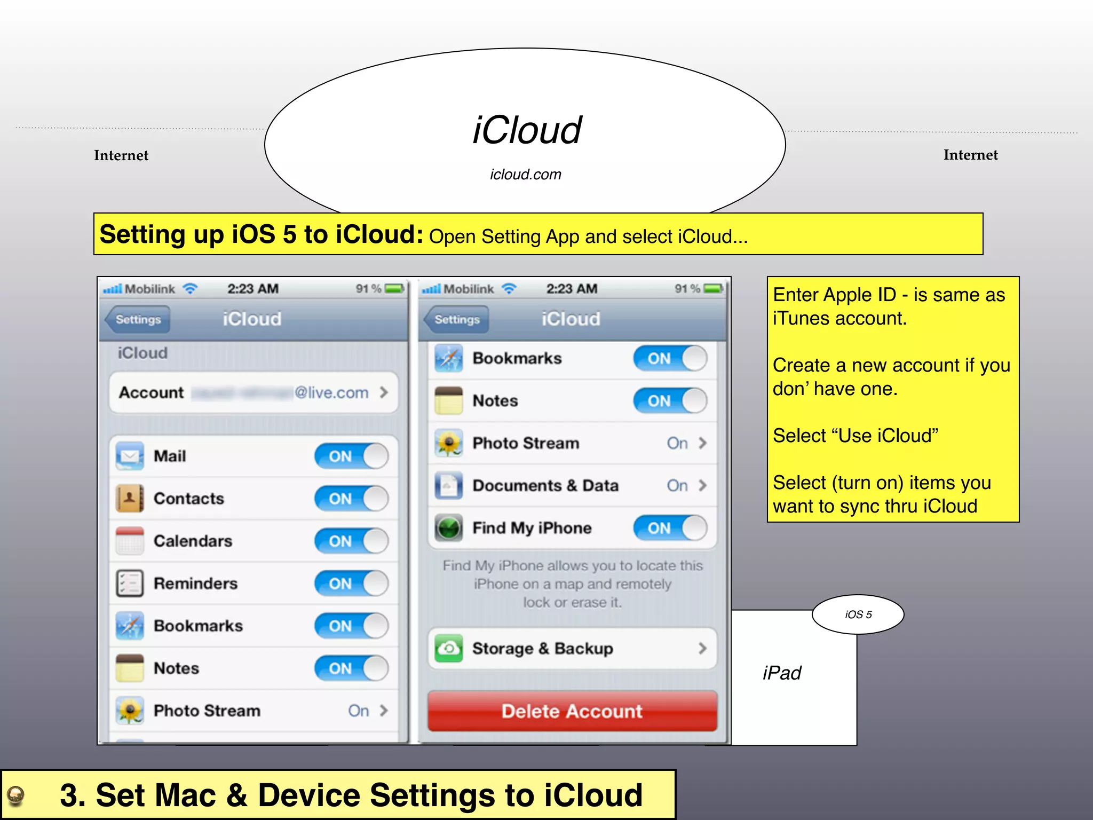Click "Find My iPhone allows you to locate this" text
1093x820 pixels.
pos(573,565)
